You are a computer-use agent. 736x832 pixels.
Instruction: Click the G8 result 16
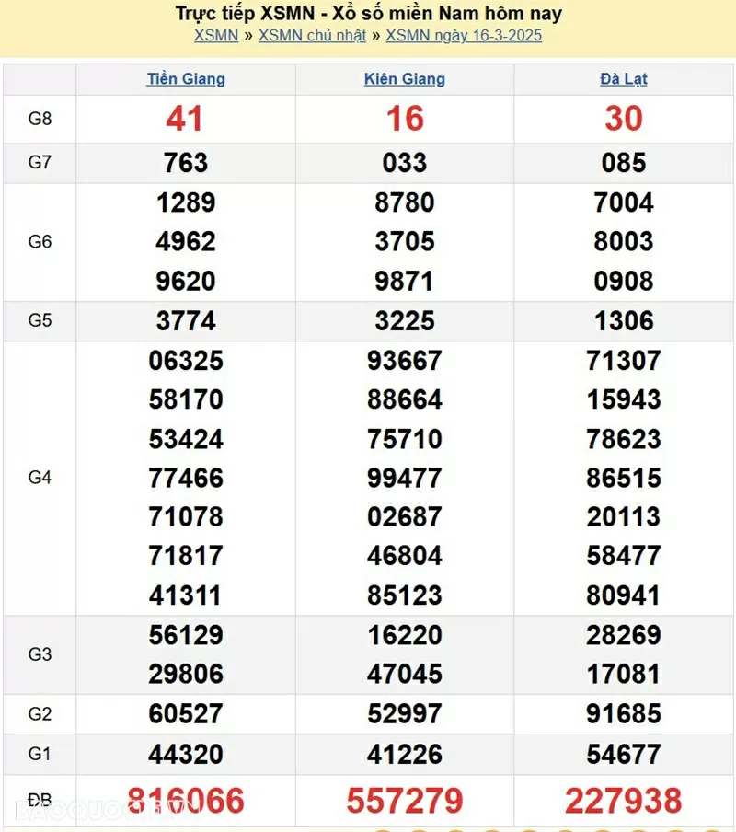[x=405, y=119]
